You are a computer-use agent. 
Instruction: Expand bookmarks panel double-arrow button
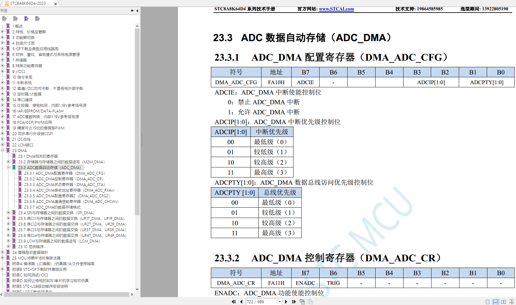tap(132, 11)
